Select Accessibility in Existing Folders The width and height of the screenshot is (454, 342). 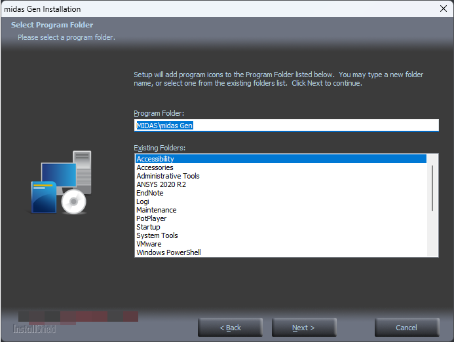[281, 159]
